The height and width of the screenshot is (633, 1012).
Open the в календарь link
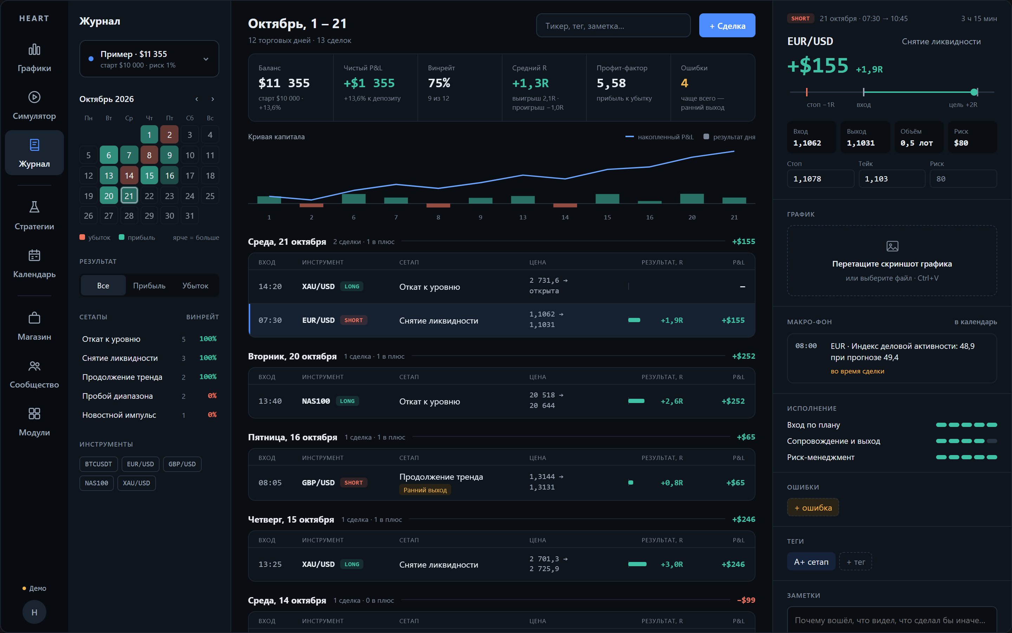[975, 321]
